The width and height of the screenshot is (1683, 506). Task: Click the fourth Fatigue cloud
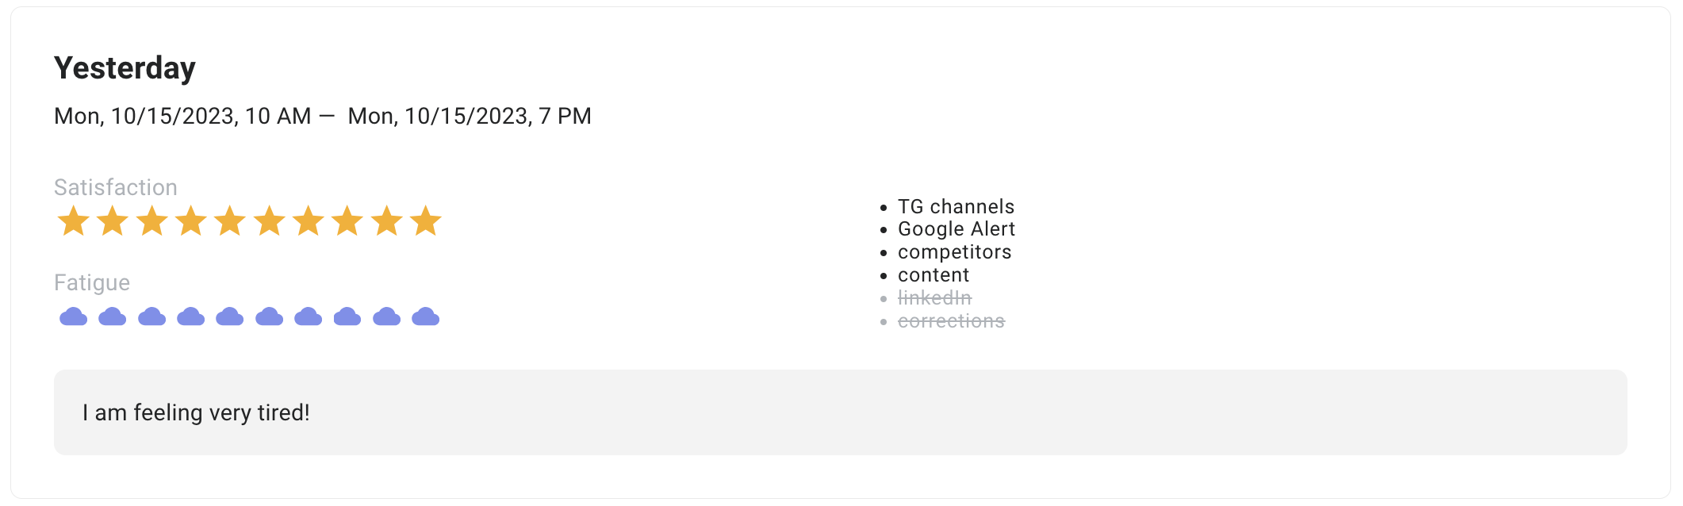click(x=190, y=317)
